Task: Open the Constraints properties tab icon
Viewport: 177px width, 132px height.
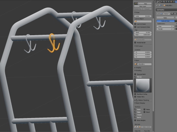Action: pos(173,2)
